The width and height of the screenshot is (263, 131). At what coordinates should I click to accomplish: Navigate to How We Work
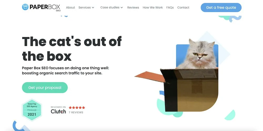click(x=153, y=8)
